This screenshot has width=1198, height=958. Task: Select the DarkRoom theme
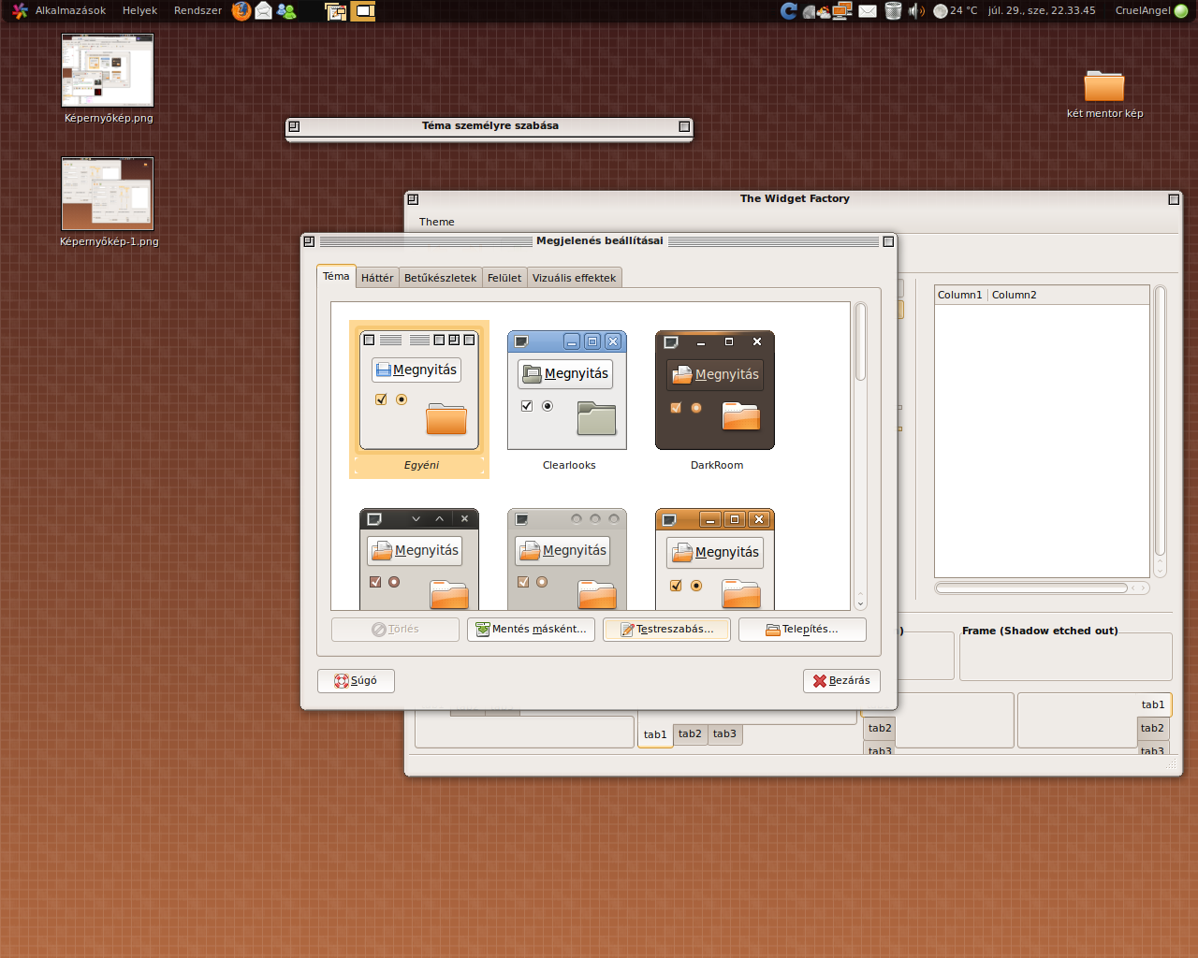click(x=715, y=399)
